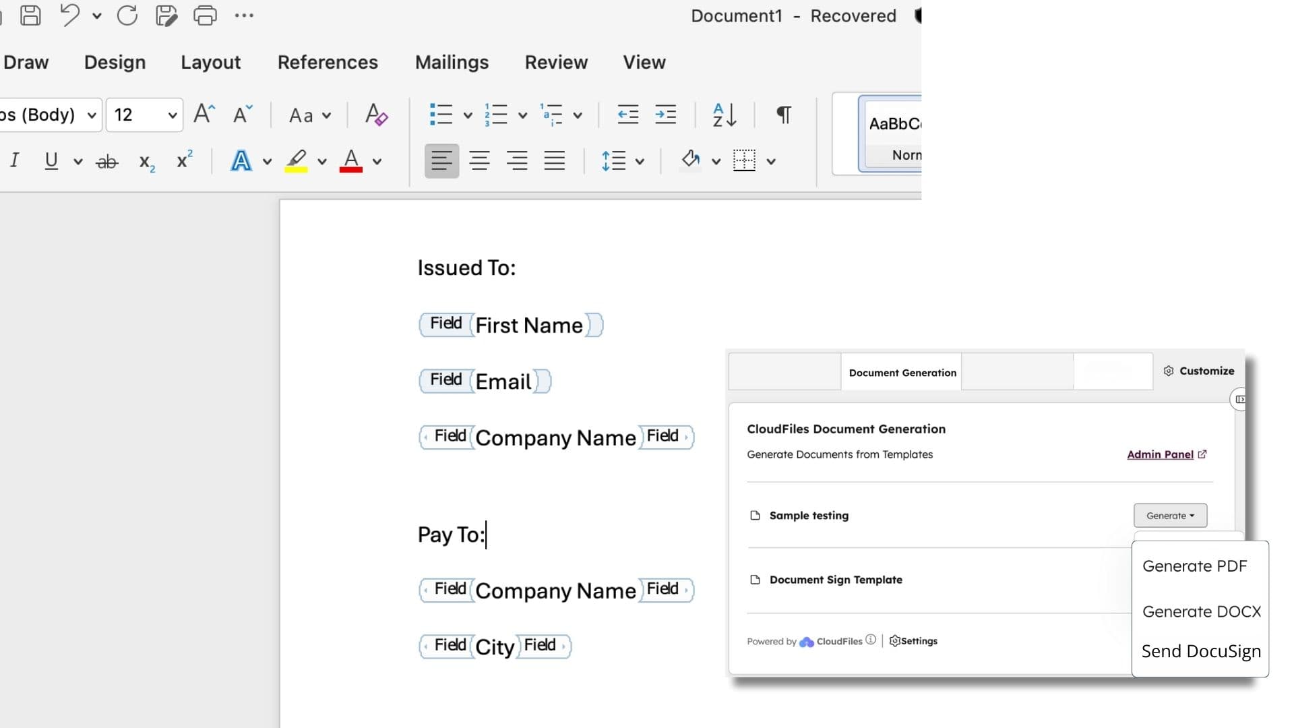Toggle underline formatting
Image resolution: width=1294 pixels, height=728 pixels.
(x=51, y=160)
